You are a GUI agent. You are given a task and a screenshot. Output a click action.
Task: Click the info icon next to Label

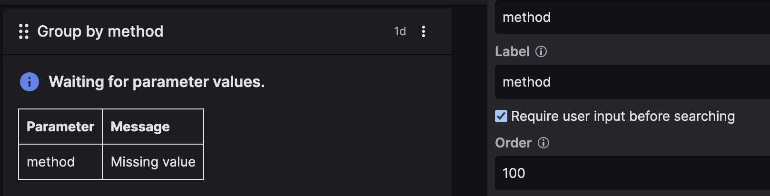(541, 51)
